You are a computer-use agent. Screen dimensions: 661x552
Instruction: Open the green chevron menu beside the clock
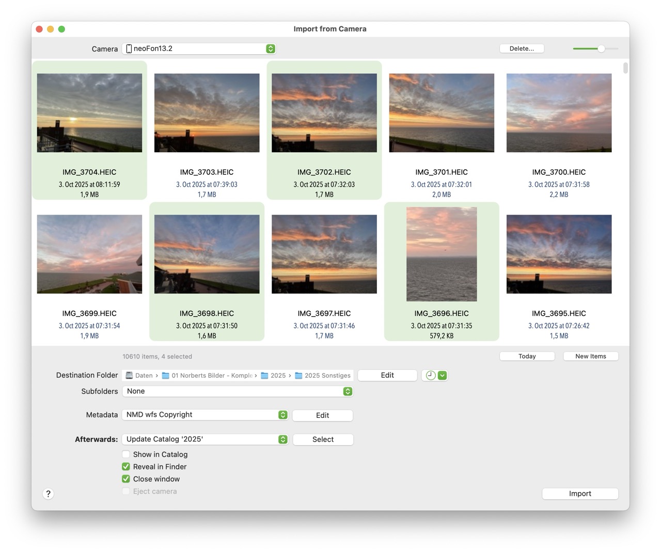[443, 376]
